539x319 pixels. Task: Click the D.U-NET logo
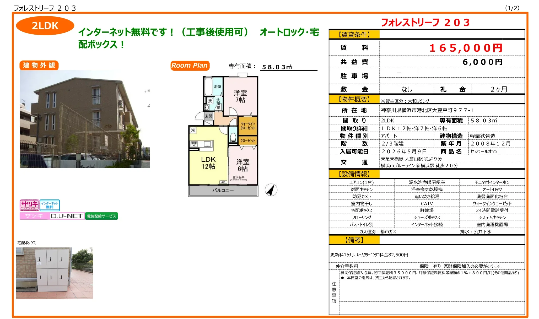66,216
